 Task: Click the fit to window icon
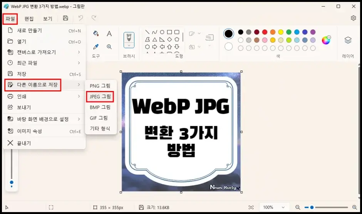[251, 207]
